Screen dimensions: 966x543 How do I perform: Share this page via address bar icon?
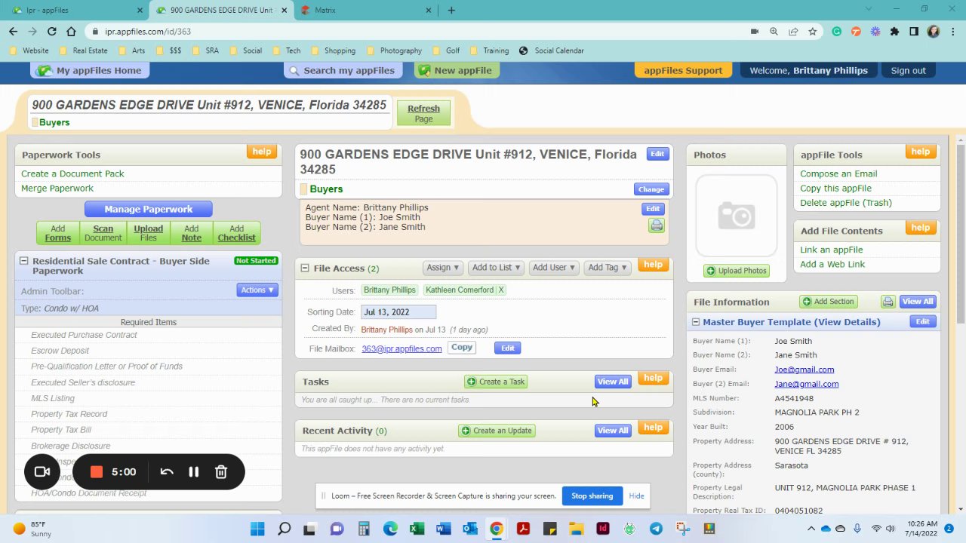tap(793, 31)
